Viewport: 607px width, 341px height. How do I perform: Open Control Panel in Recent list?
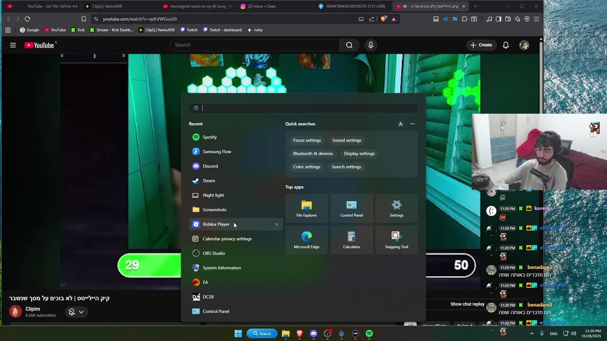(236, 311)
